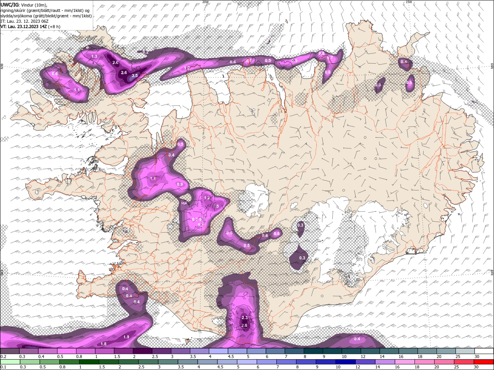Click the rain scale swatch between 10 and 12
Screen dimensions: 494x370
(345, 362)
